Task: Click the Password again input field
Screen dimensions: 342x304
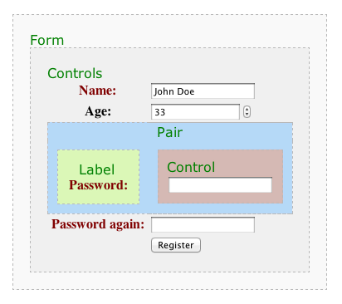Action: pyautogui.click(x=203, y=224)
